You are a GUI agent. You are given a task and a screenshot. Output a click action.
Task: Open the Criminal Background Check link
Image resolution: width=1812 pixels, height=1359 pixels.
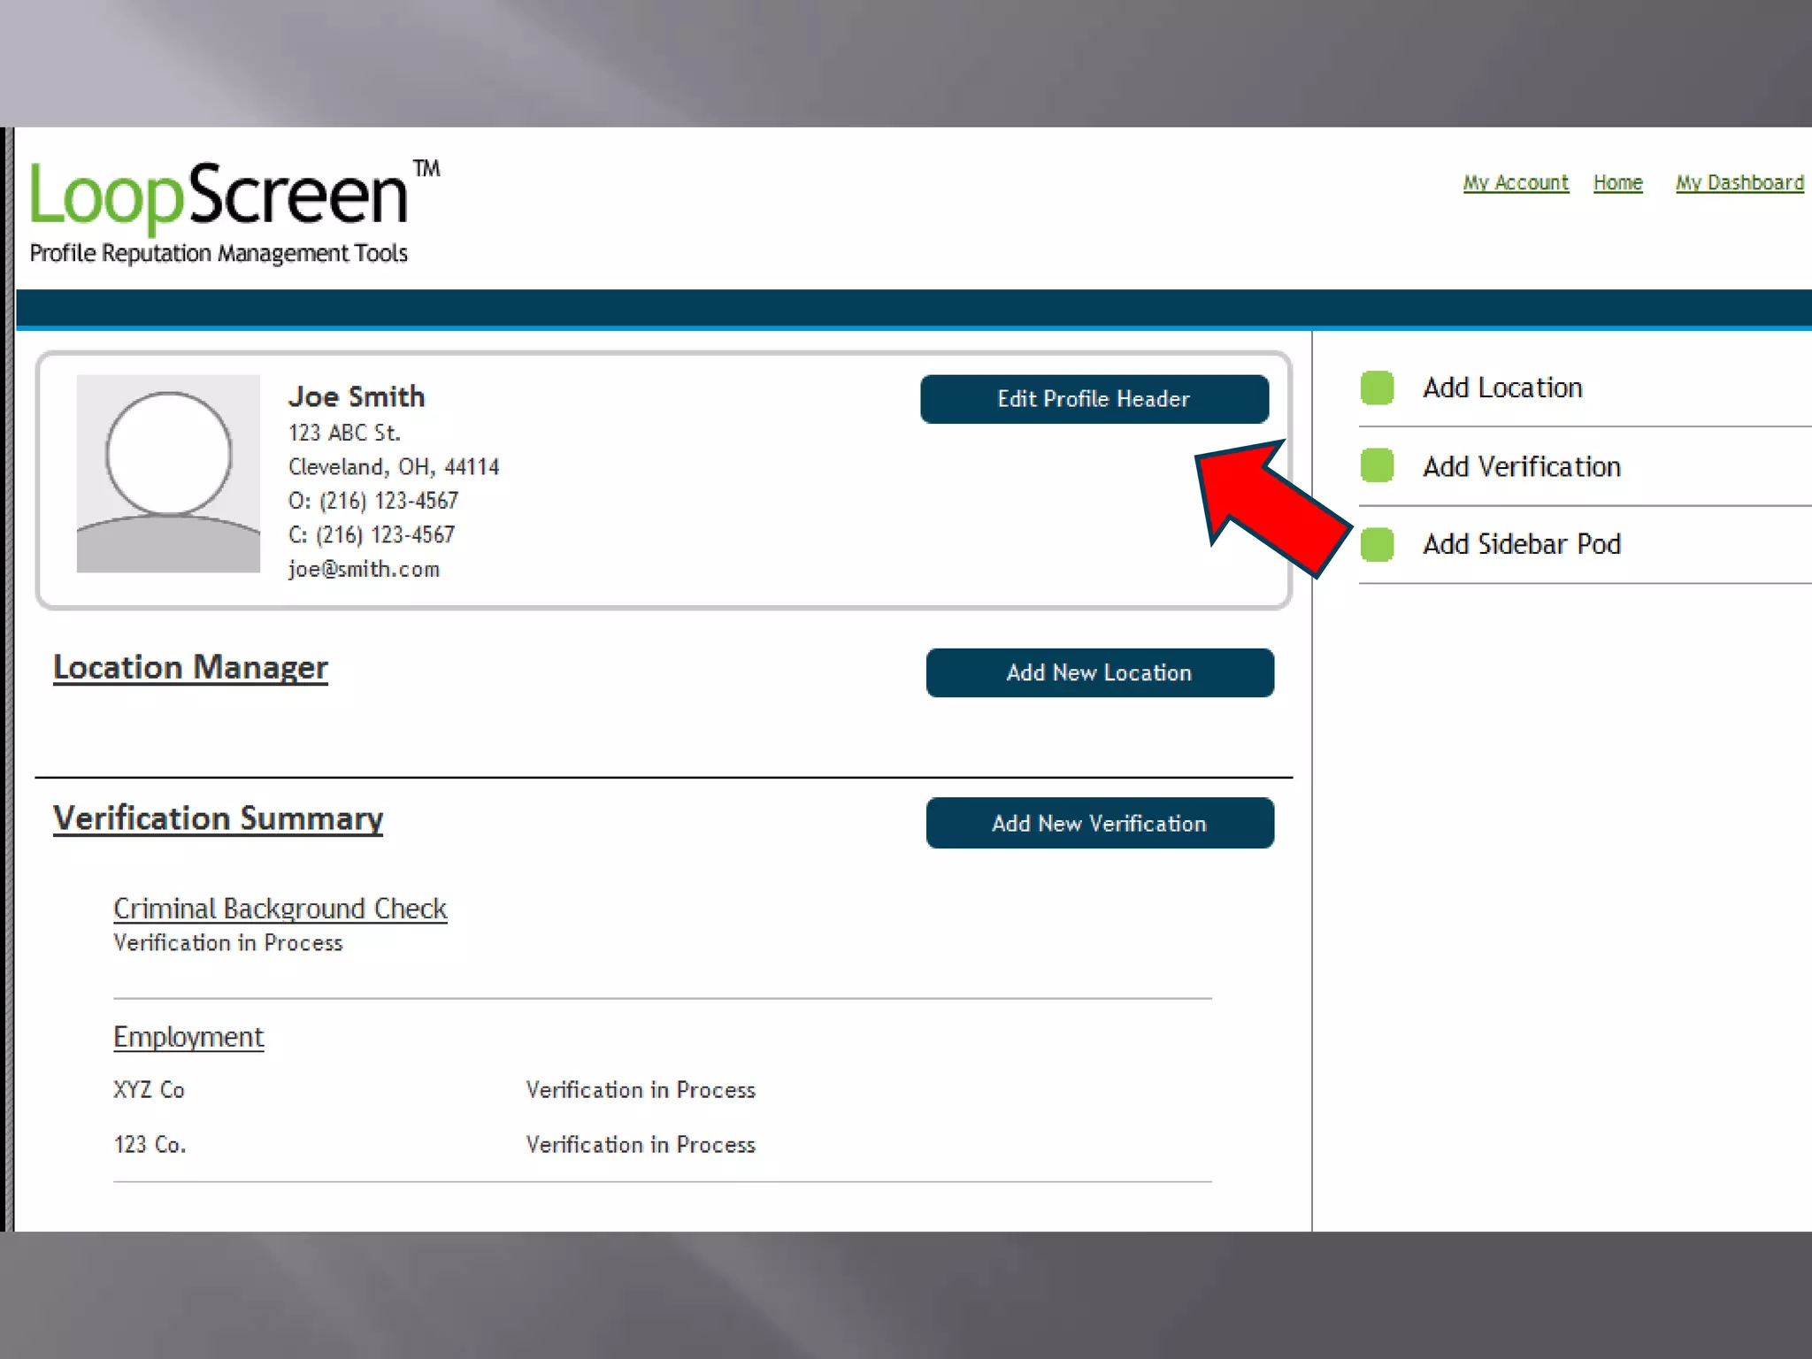coord(280,909)
